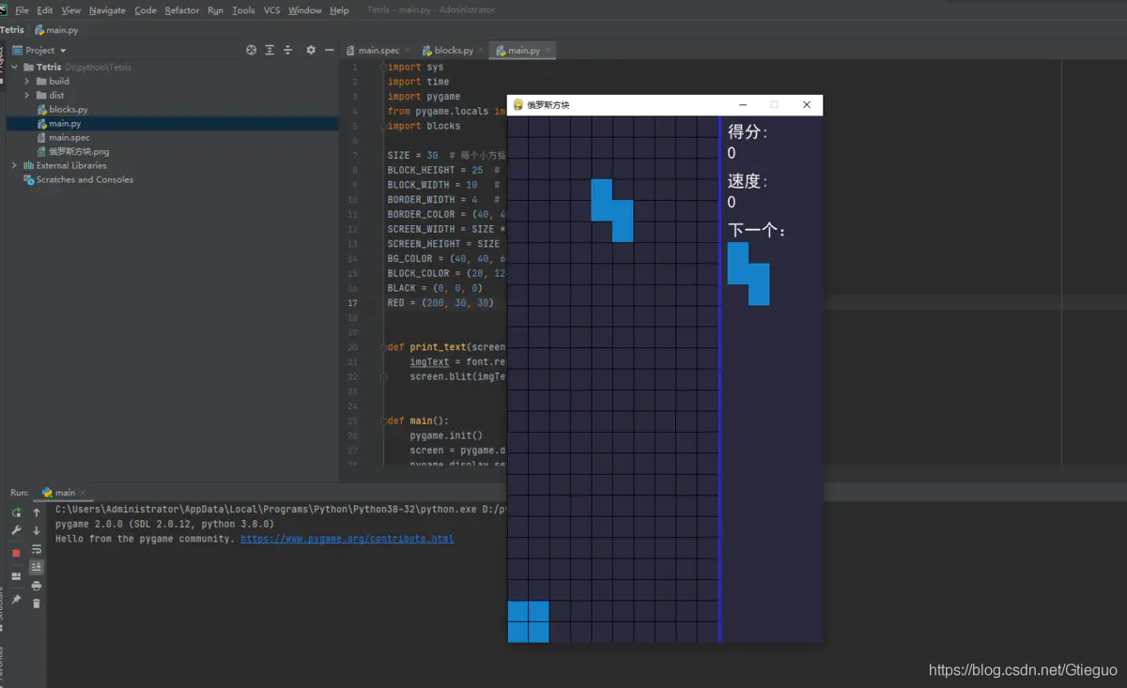Viewport: 1127px width, 688px height.
Task: Expand the build folder
Action: (x=27, y=81)
